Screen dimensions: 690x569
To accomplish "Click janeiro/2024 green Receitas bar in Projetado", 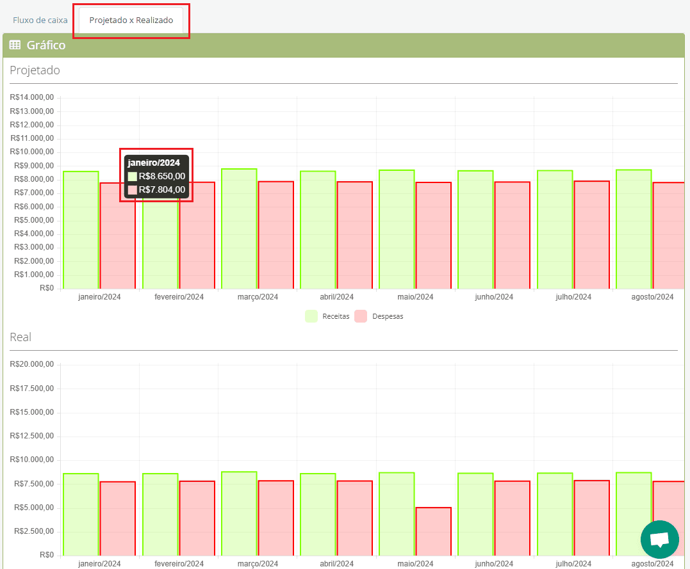I will click(x=81, y=230).
